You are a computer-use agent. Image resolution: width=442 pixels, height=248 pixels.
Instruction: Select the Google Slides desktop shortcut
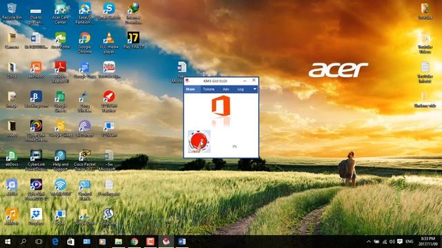60,129
